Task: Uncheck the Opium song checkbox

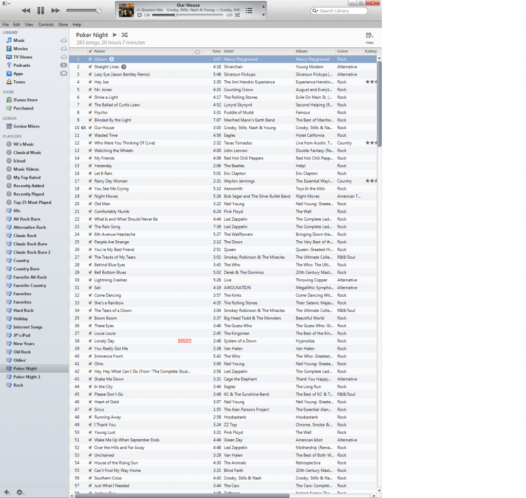Action: click(x=90, y=59)
